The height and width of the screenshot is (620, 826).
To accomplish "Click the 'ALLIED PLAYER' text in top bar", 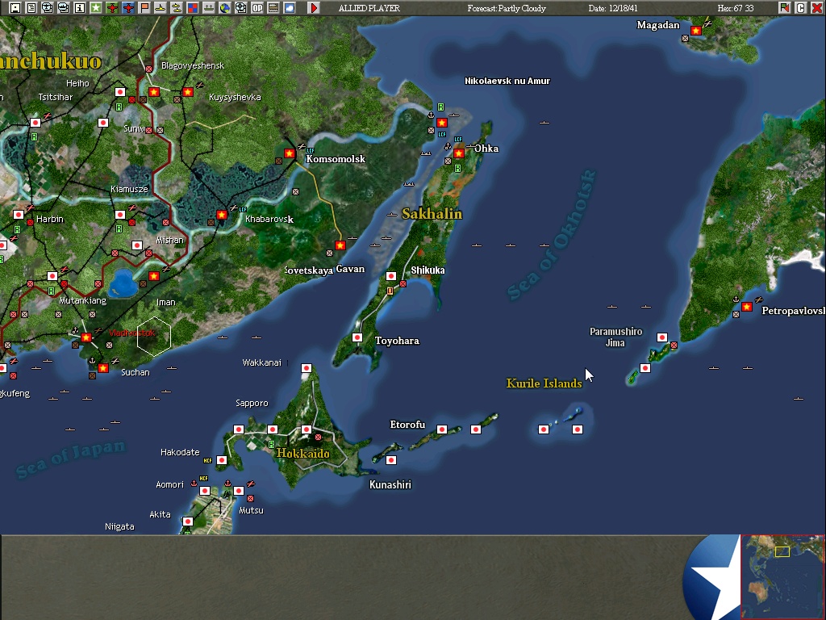I will tap(369, 8).
